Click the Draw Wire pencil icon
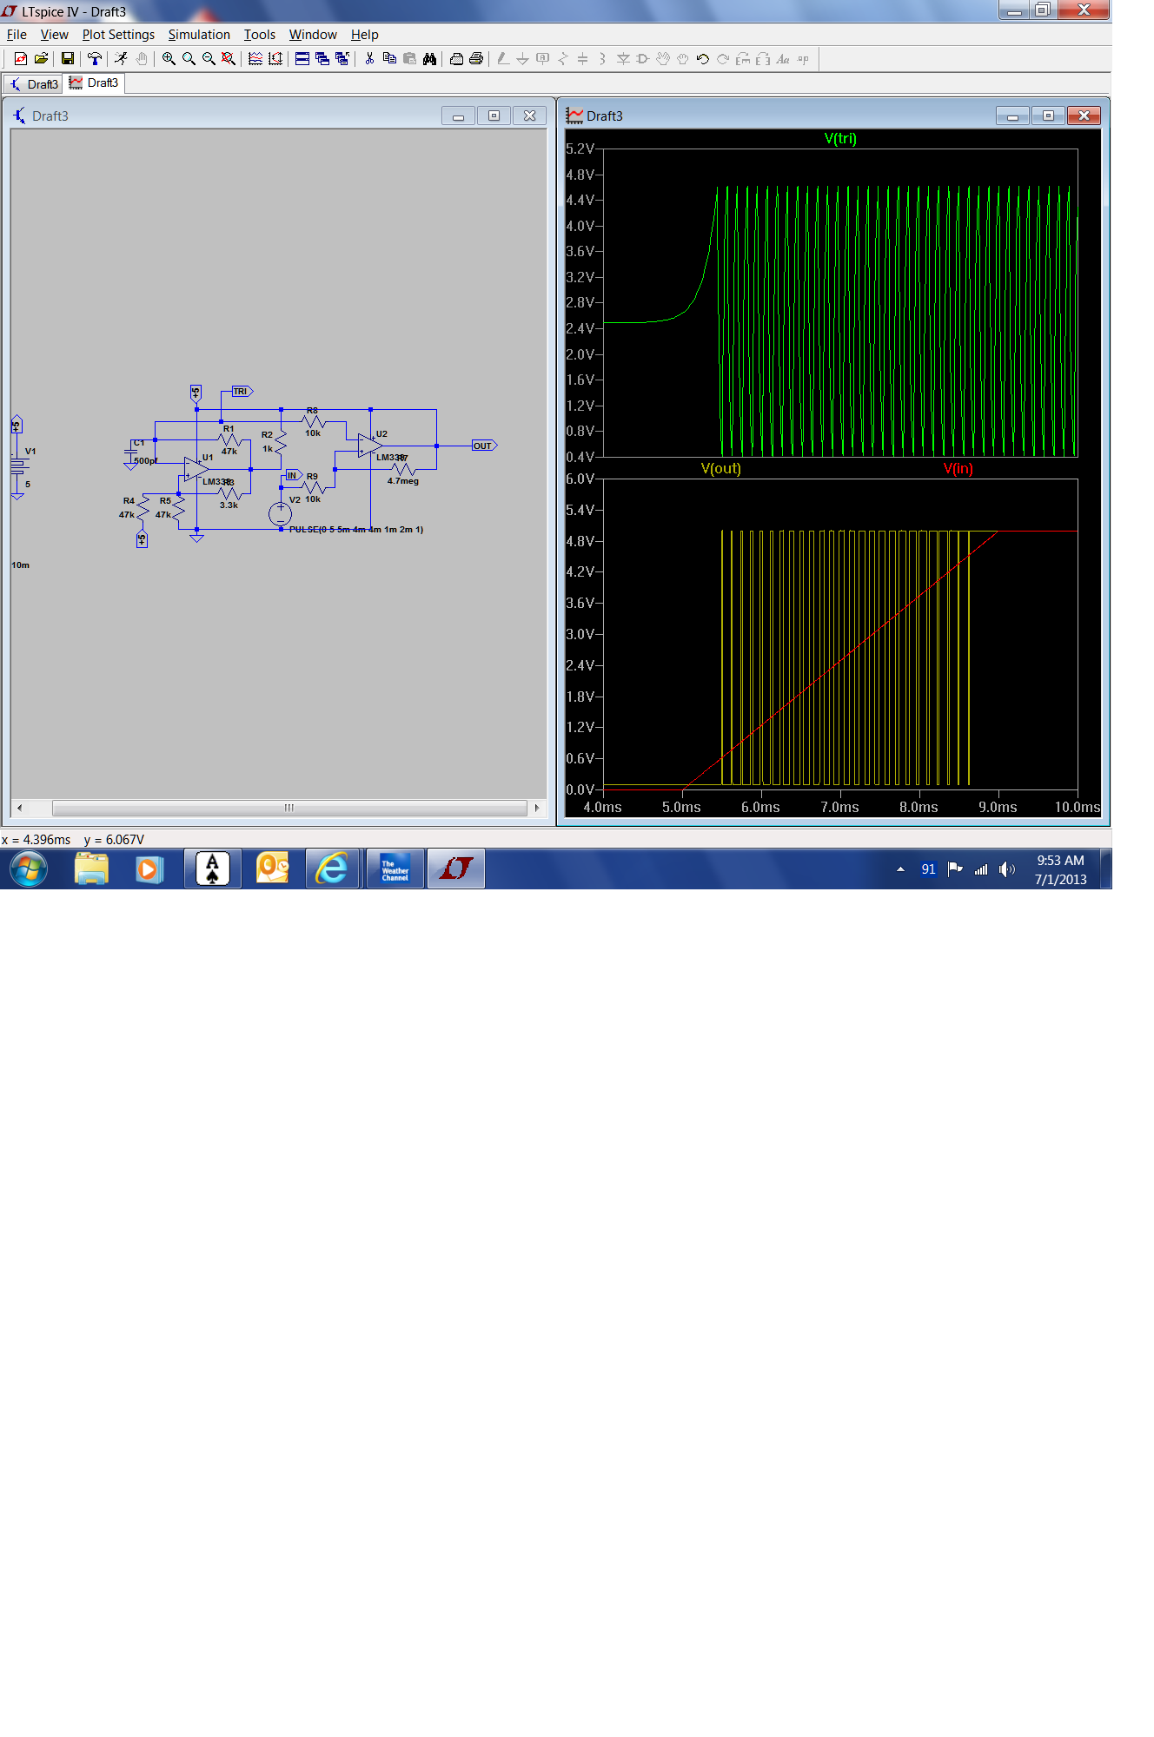 pos(503,59)
